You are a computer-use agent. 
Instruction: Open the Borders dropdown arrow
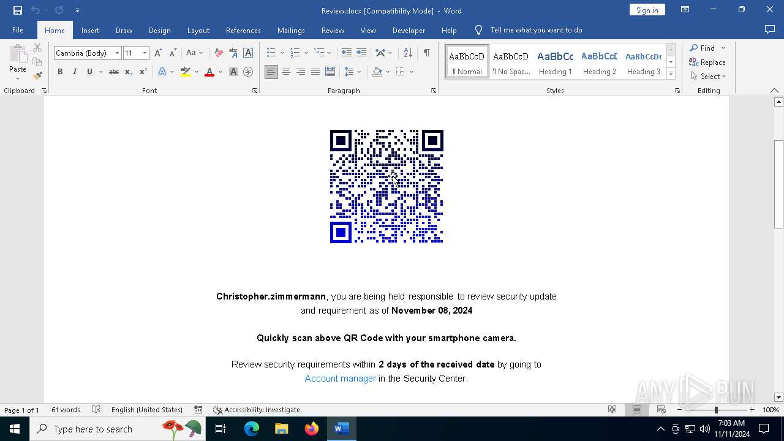412,72
